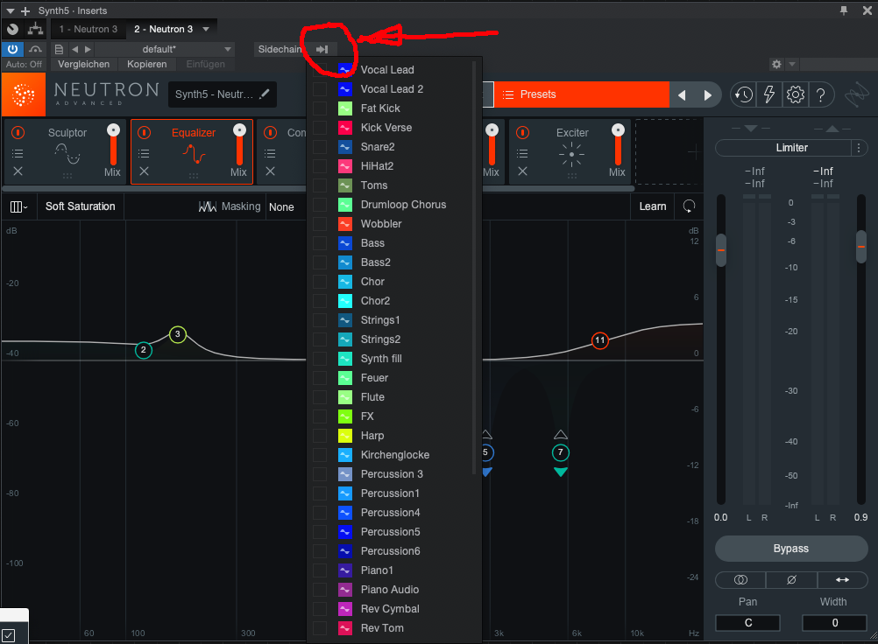
Task: Edit the Synth5 instance name pencil icon
Action: 265,94
